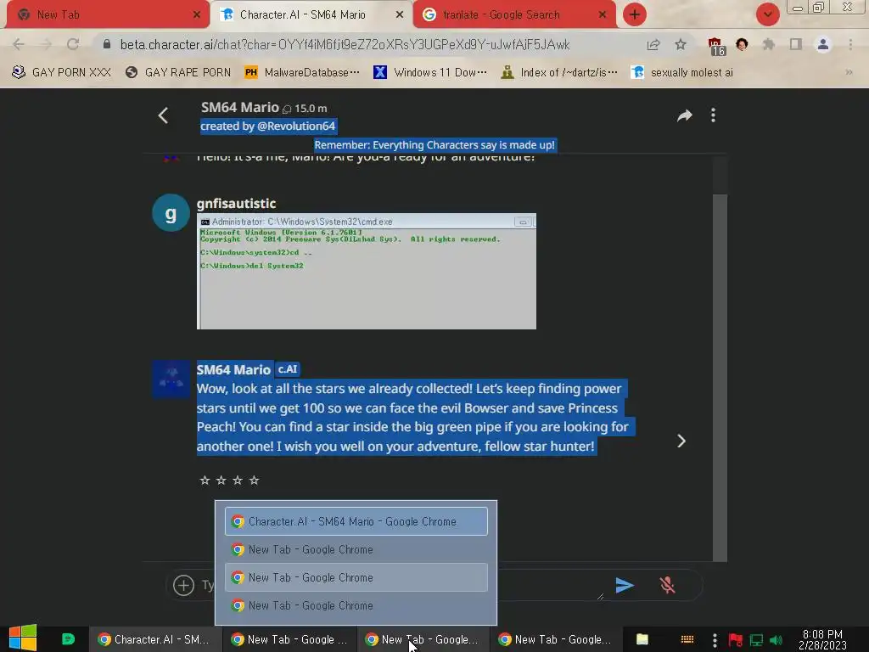Close the Character.AI tab
Image resolution: width=869 pixels, height=652 pixels.
pyautogui.click(x=399, y=15)
